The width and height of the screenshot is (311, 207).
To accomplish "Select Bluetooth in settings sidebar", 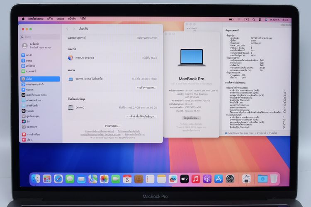I will point(40,60).
